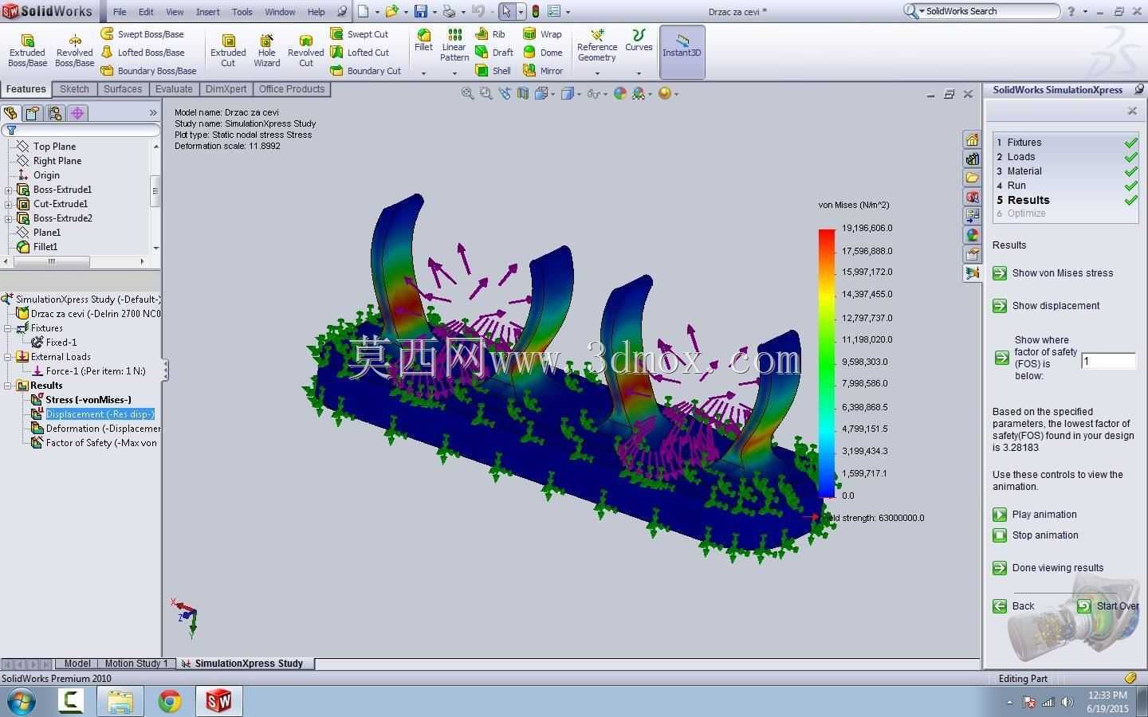Click the Curves tool
This screenshot has height=717, width=1148.
click(x=639, y=41)
